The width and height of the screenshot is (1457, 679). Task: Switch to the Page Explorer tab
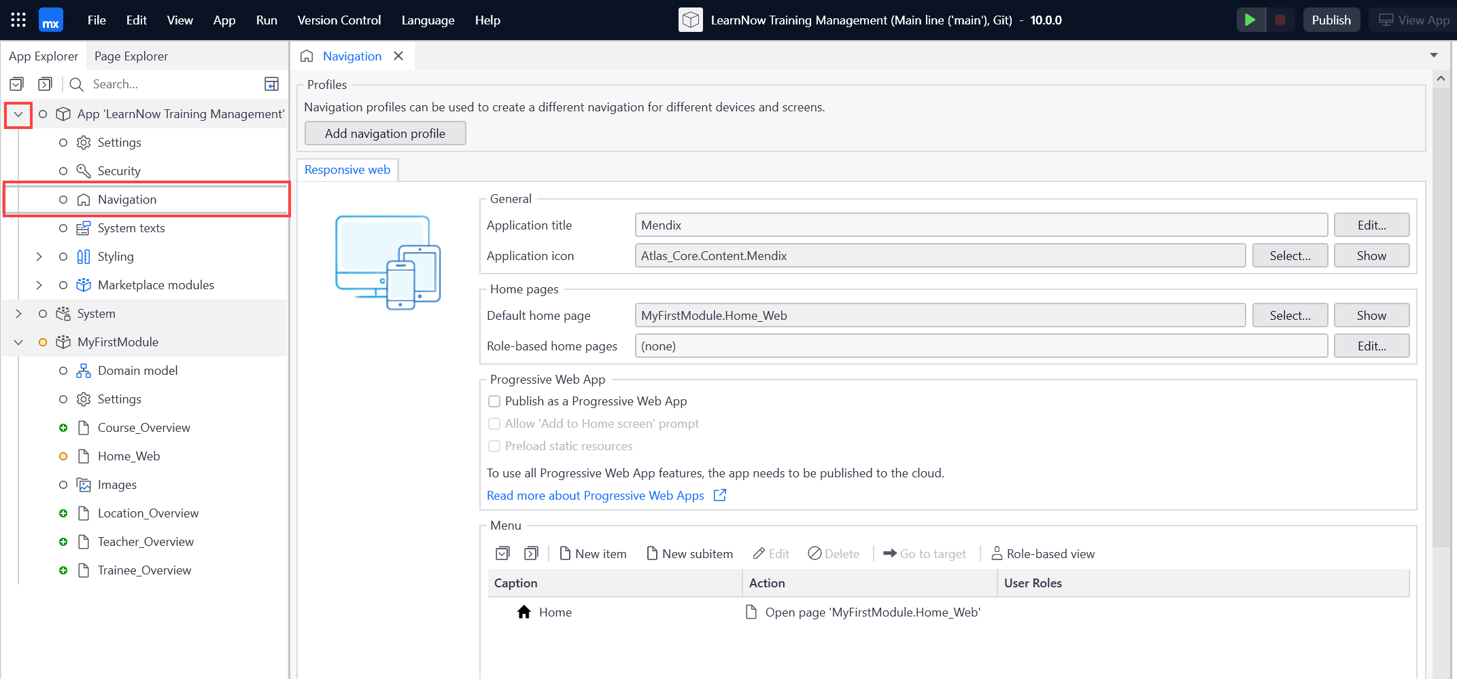(x=131, y=56)
